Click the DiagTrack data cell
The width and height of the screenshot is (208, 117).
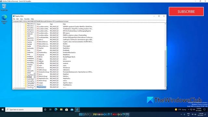tap(66, 74)
